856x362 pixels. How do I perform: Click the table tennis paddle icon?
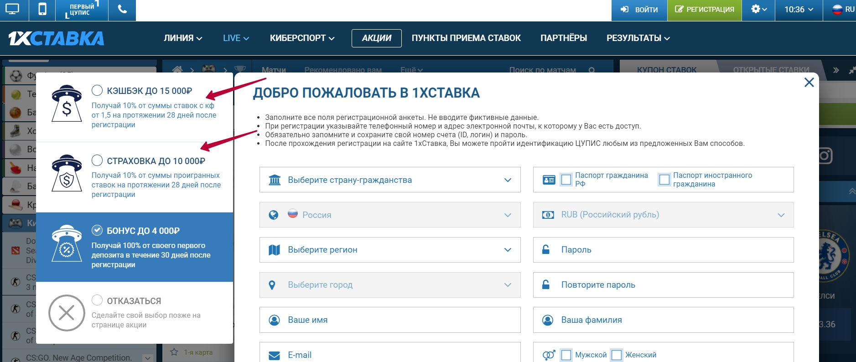point(16,168)
